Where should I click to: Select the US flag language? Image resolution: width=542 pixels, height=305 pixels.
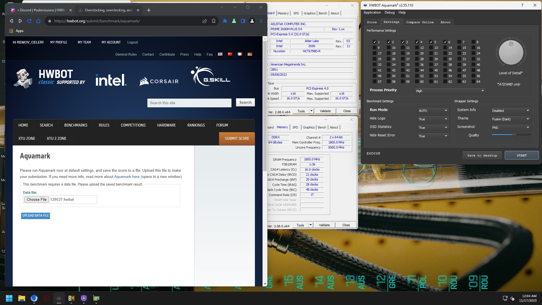[x=220, y=54]
